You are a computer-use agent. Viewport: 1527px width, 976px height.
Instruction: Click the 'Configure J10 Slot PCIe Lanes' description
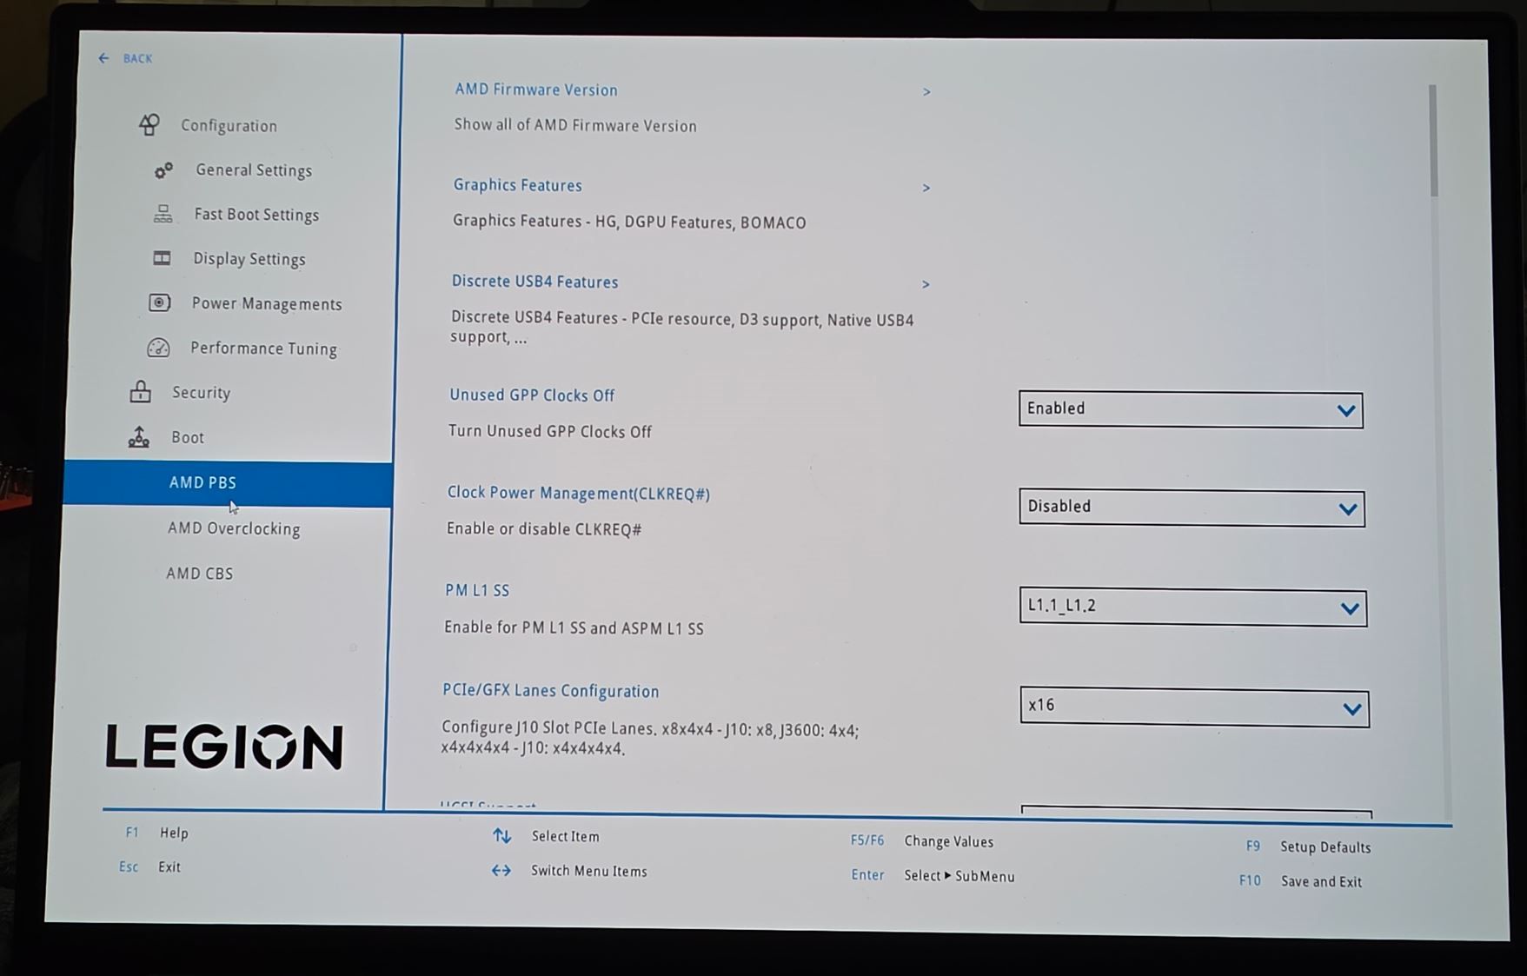coord(649,738)
